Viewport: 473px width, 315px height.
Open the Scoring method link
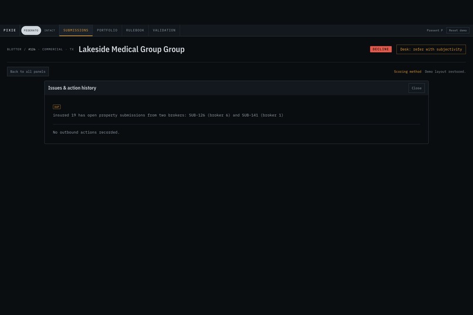(x=407, y=72)
